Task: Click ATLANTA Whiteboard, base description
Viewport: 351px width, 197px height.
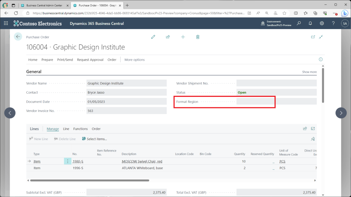Action: [142, 168]
